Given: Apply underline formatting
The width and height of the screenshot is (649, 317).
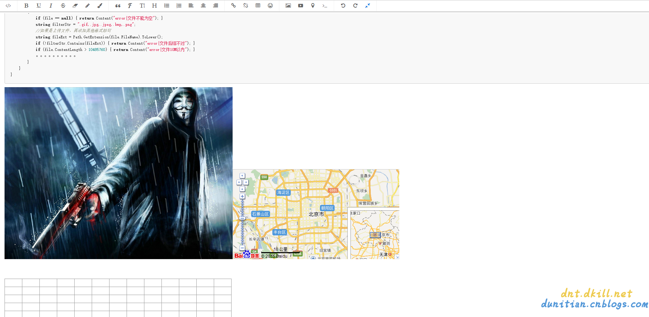Looking at the screenshot, I should click(39, 6).
